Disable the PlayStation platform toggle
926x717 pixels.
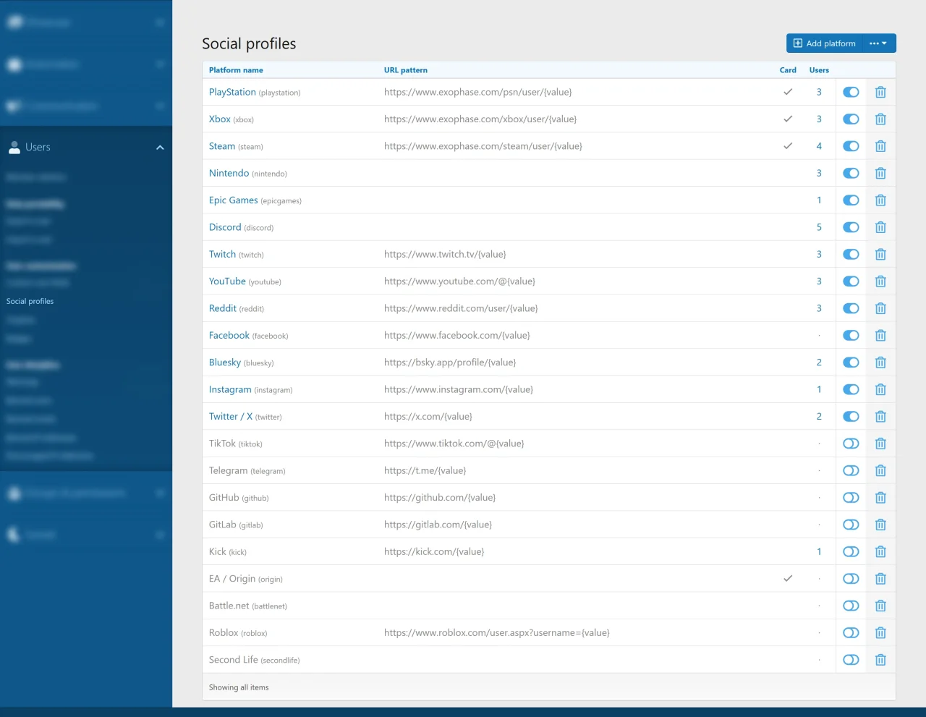tap(851, 92)
